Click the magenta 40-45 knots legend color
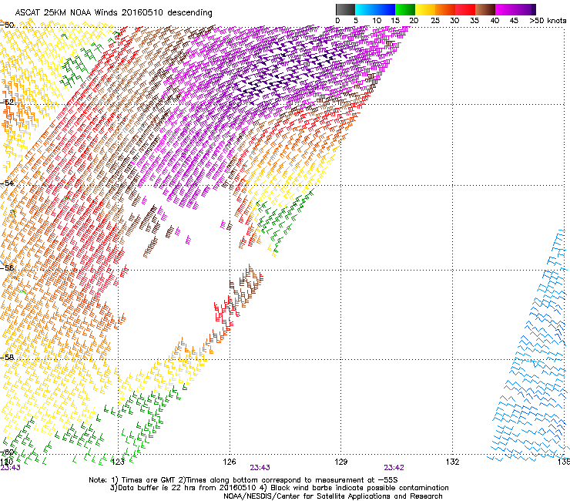This screenshot has height=501, width=570. (x=505, y=9)
